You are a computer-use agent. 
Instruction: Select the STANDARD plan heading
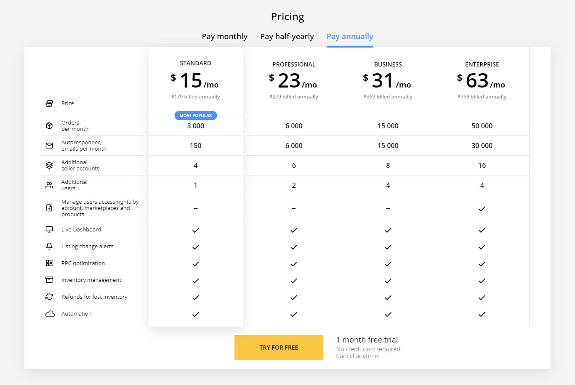pyautogui.click(x=196, y=63)
